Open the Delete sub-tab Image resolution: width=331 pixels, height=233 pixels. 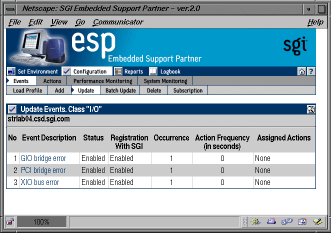[x=154, y=90]
